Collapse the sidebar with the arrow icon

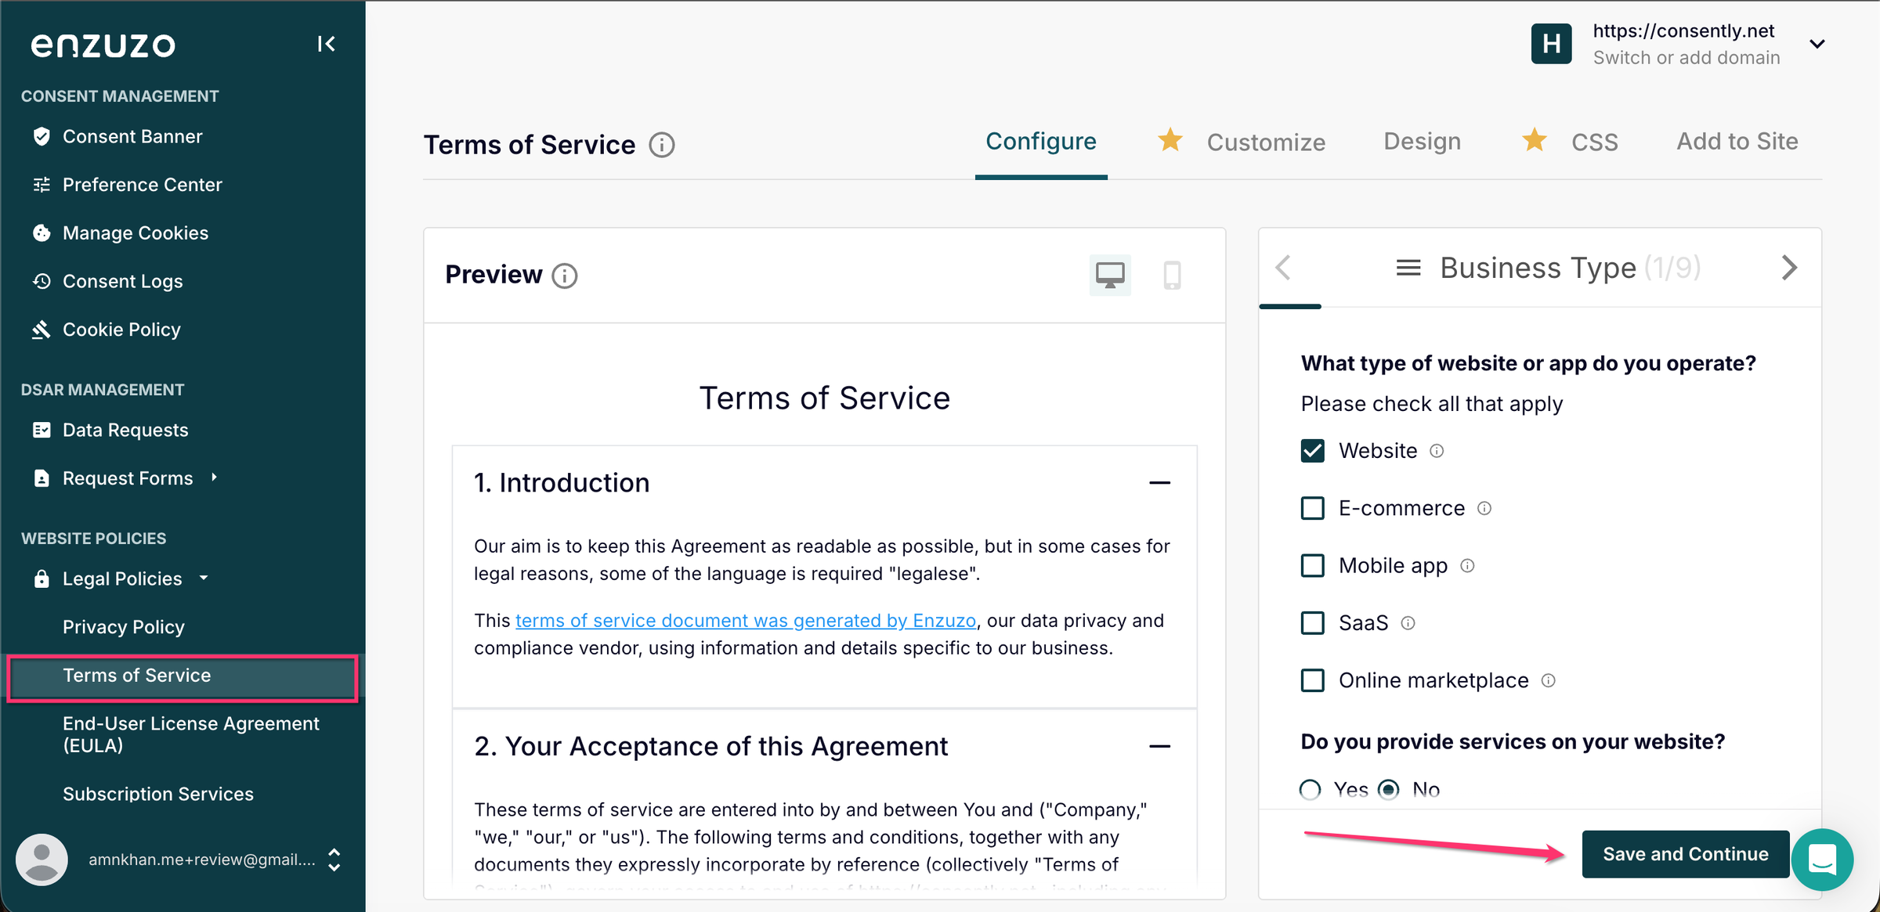[326, 44]
